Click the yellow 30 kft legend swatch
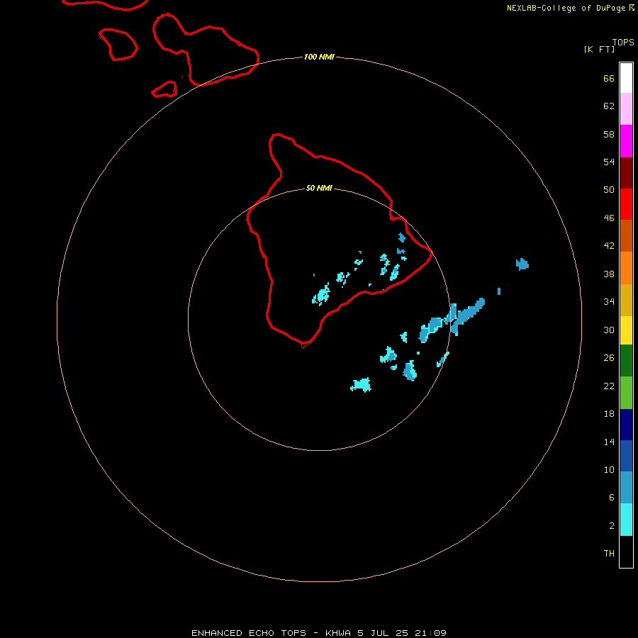 click(x=626, y=330)
